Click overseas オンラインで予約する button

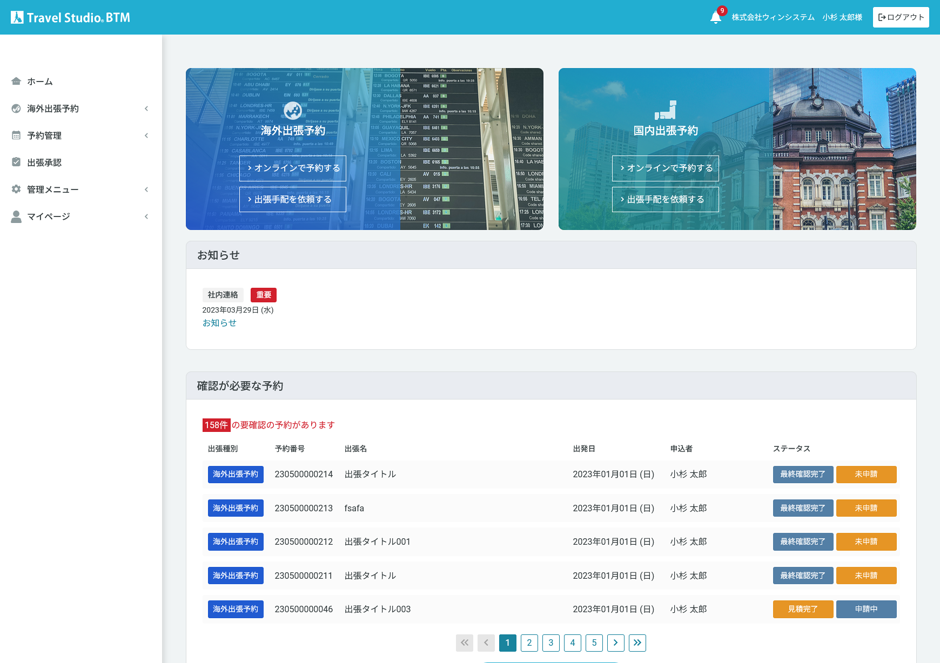click(x=293, y=168)
